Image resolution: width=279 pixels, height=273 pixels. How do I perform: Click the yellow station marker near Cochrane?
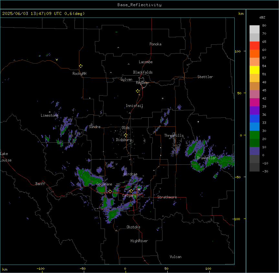pyautogui.click(x=110, y=191)
